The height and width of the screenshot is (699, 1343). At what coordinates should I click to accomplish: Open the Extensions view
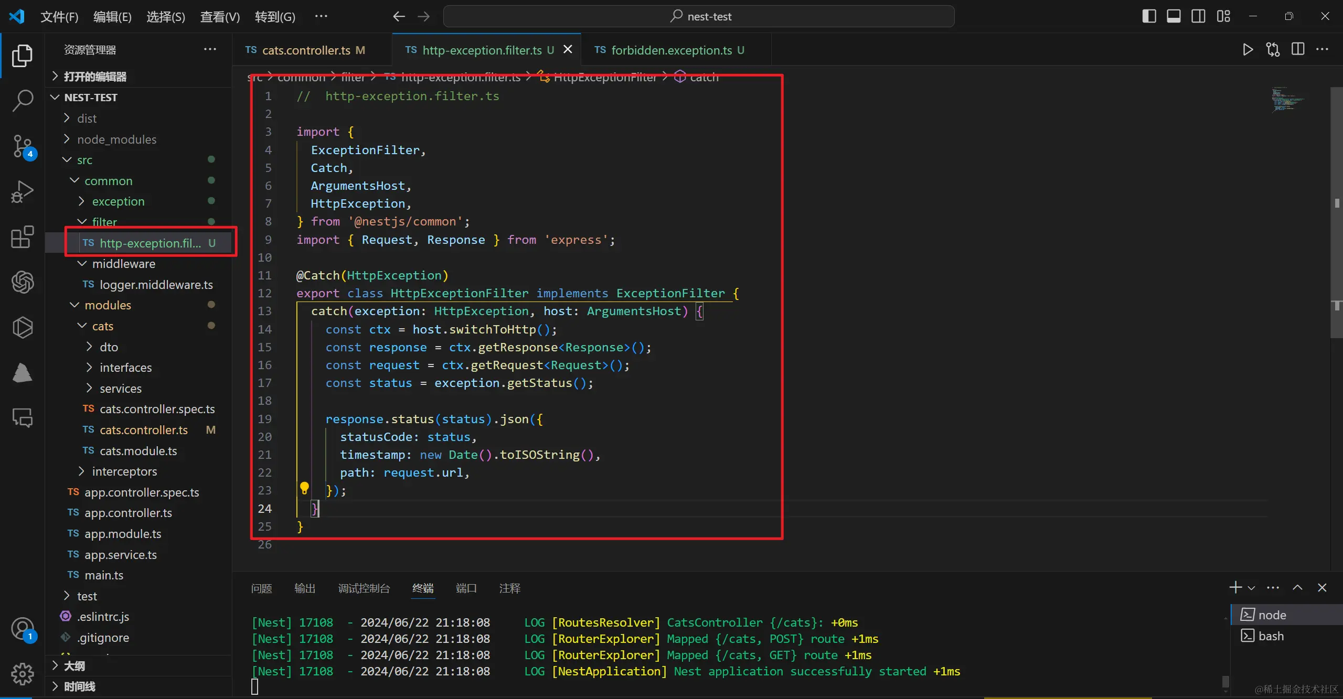click(22, 238)
